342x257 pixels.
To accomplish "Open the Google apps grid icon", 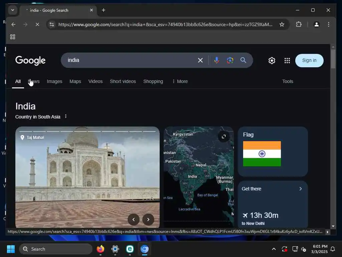I will (x=287, y=61).
